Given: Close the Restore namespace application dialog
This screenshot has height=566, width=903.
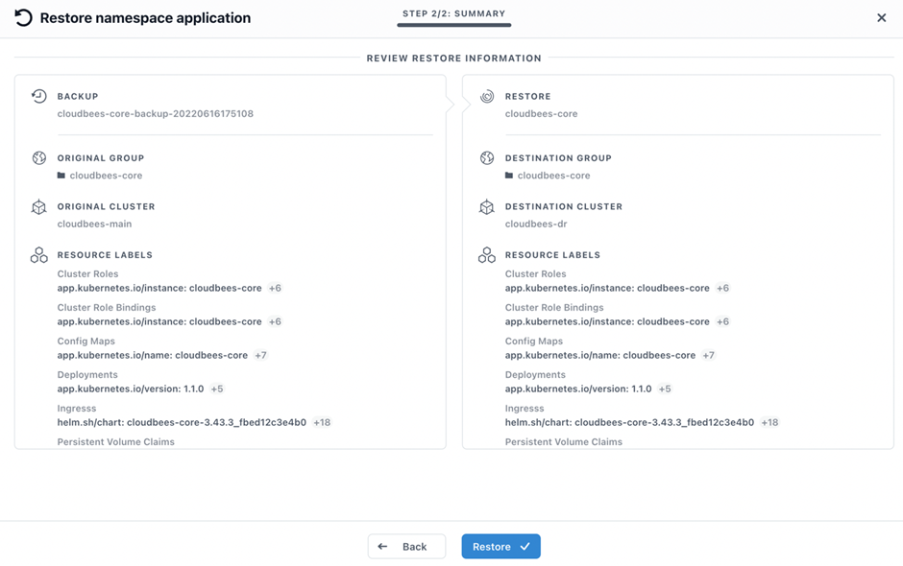Looking at the screenshot, I should point(881,18).
